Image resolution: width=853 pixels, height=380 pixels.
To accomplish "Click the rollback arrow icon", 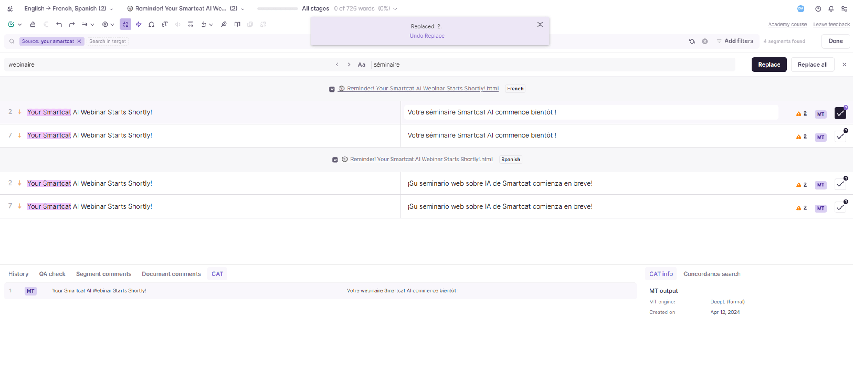I will click(204, 24).
